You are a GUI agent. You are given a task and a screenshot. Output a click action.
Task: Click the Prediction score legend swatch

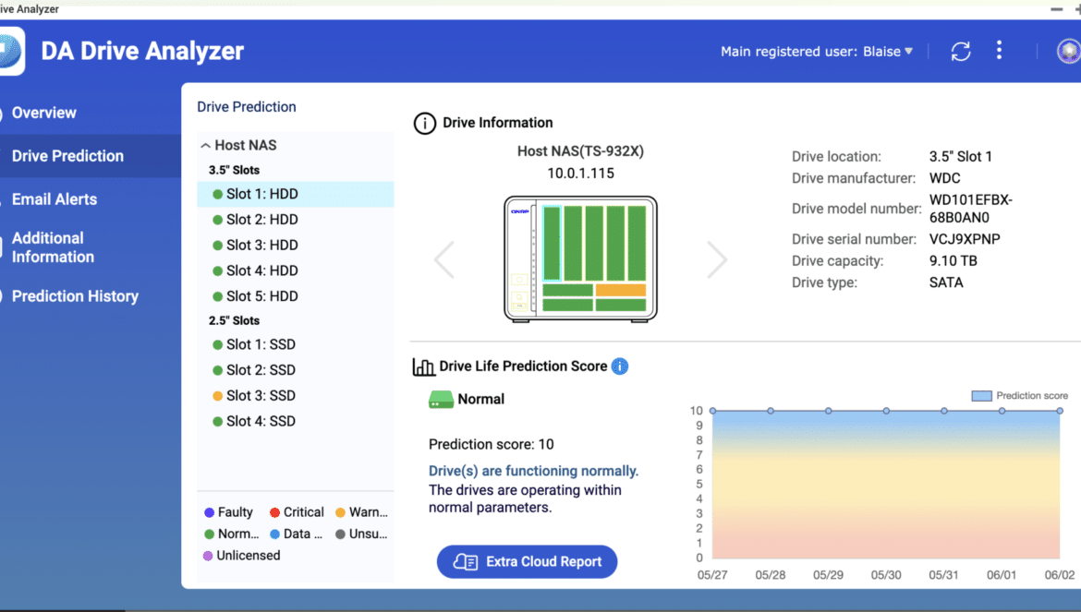pyautogui.click(x=981, y=396)
